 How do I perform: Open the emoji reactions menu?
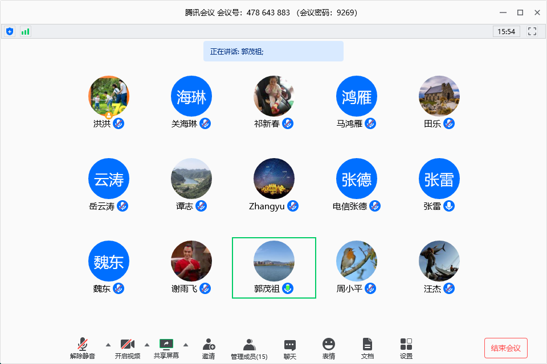[x=328, y=348]
